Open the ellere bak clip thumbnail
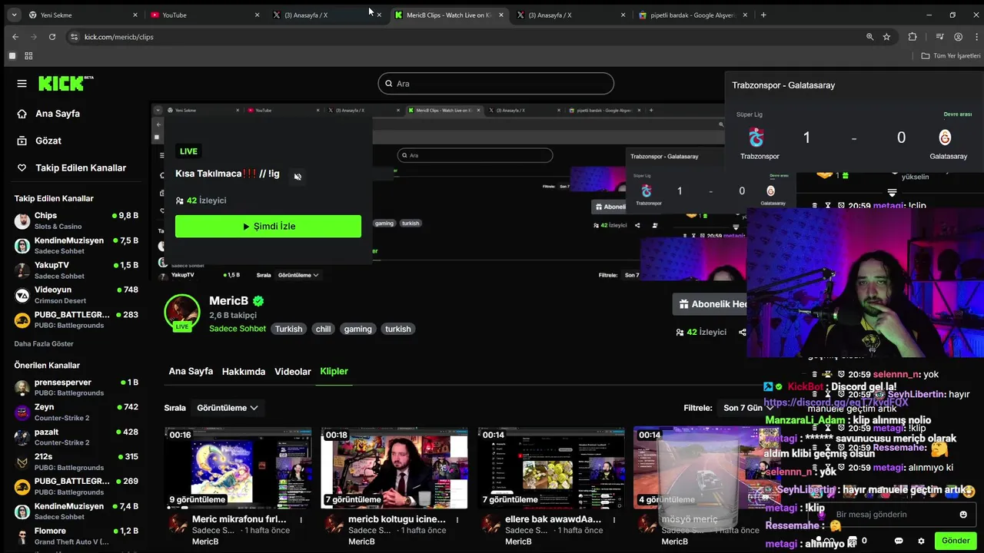Viewport: 984px width, 553px height. pyautogui.click(x=550, y=468)
